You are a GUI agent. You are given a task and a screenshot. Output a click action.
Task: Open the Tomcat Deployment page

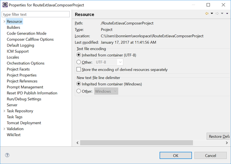[24, 123]
